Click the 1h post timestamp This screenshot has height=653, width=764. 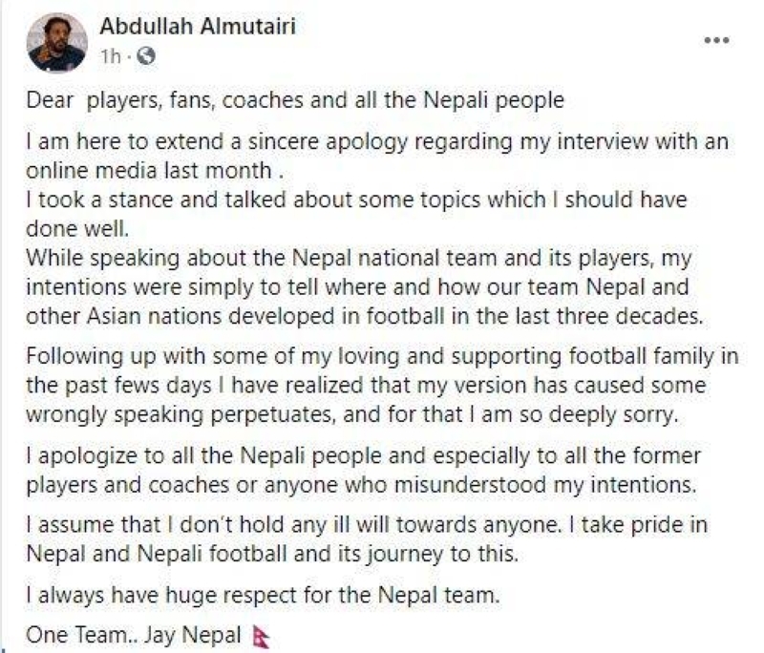(x=111, y=56)
